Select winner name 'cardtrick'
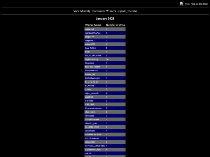The height and width of the screenshot is (157, 210). [x=89, y=97]
